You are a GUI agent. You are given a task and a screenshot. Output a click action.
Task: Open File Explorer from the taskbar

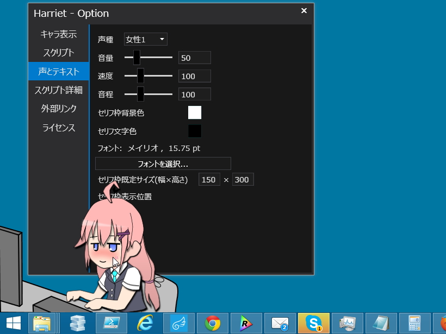[43, 323]
